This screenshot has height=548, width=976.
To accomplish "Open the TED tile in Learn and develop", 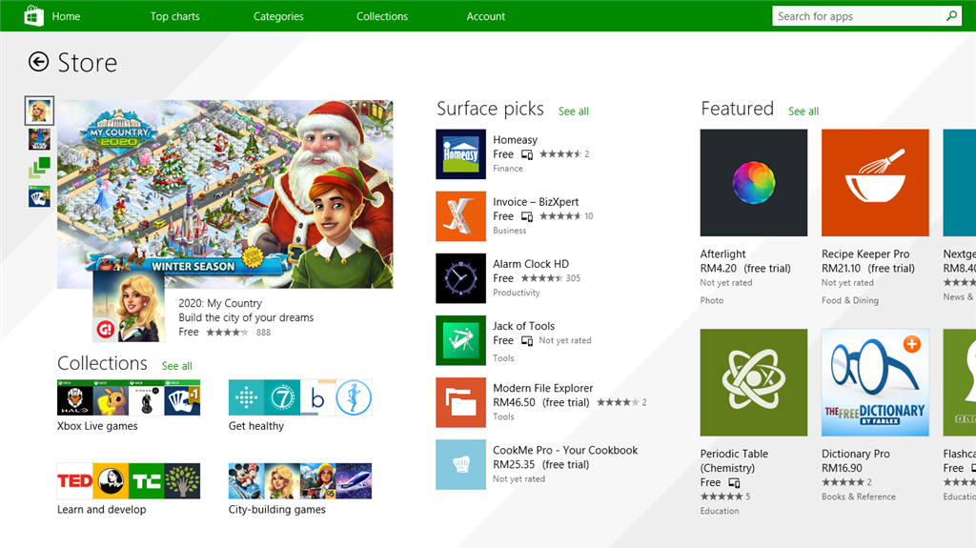I will [74, 480].
